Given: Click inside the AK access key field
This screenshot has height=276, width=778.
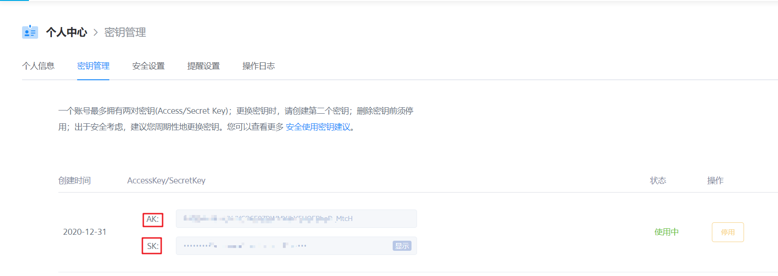Looking at the screenshot, I should (296, 219).
